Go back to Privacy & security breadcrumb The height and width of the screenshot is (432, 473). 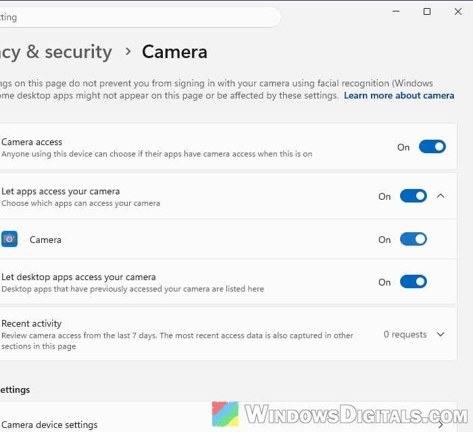(56, 52)
